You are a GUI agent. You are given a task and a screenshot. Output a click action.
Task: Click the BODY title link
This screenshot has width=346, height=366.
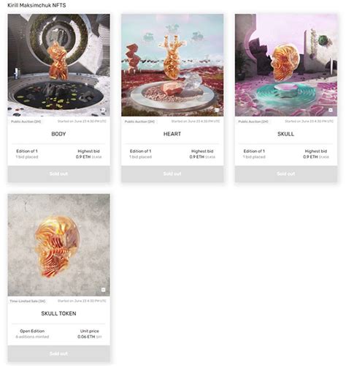click(58, 134)
